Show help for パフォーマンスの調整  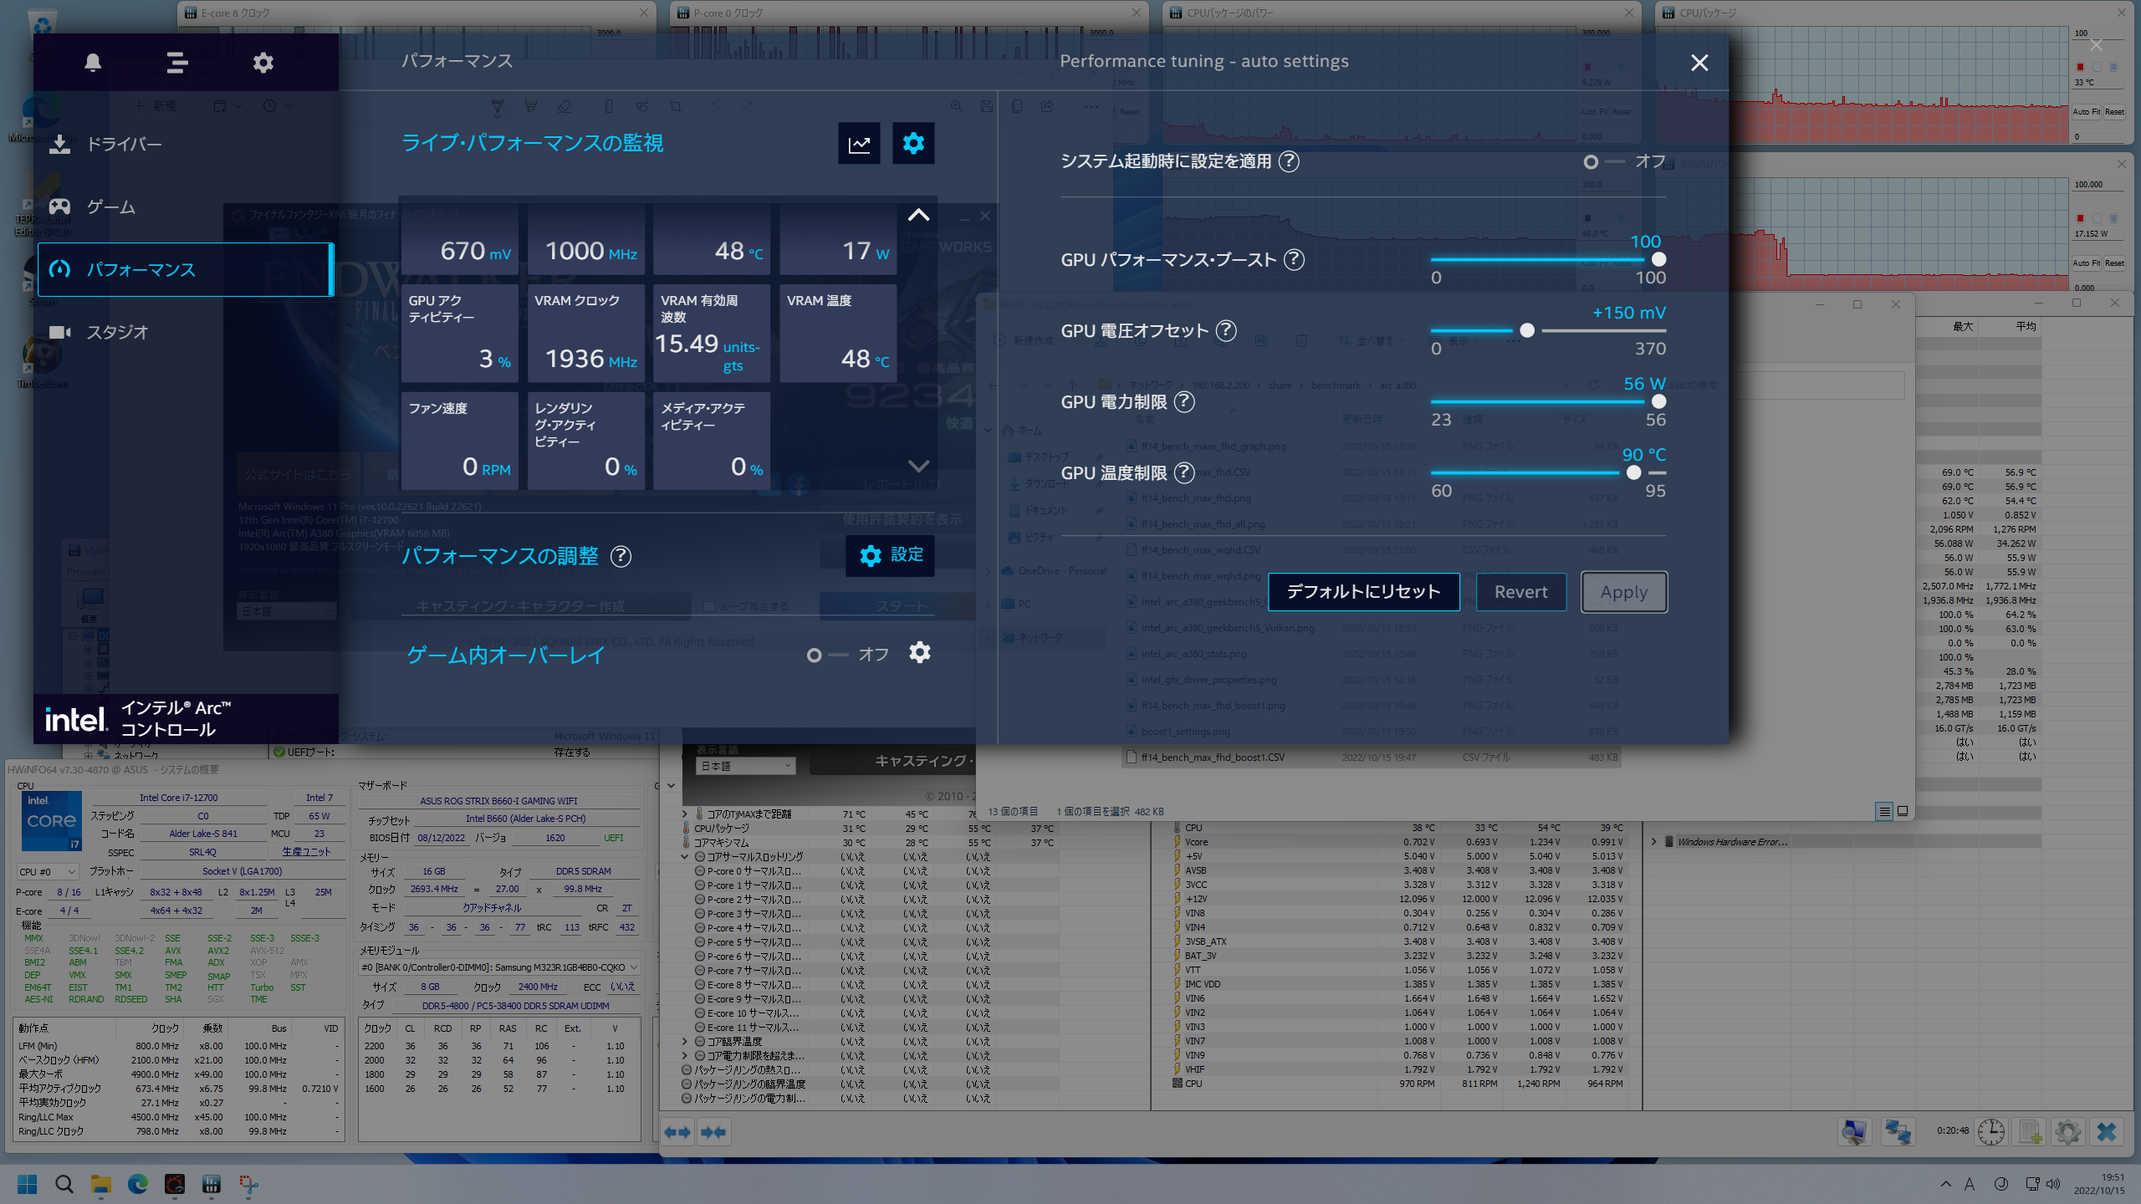click(621, 556)
